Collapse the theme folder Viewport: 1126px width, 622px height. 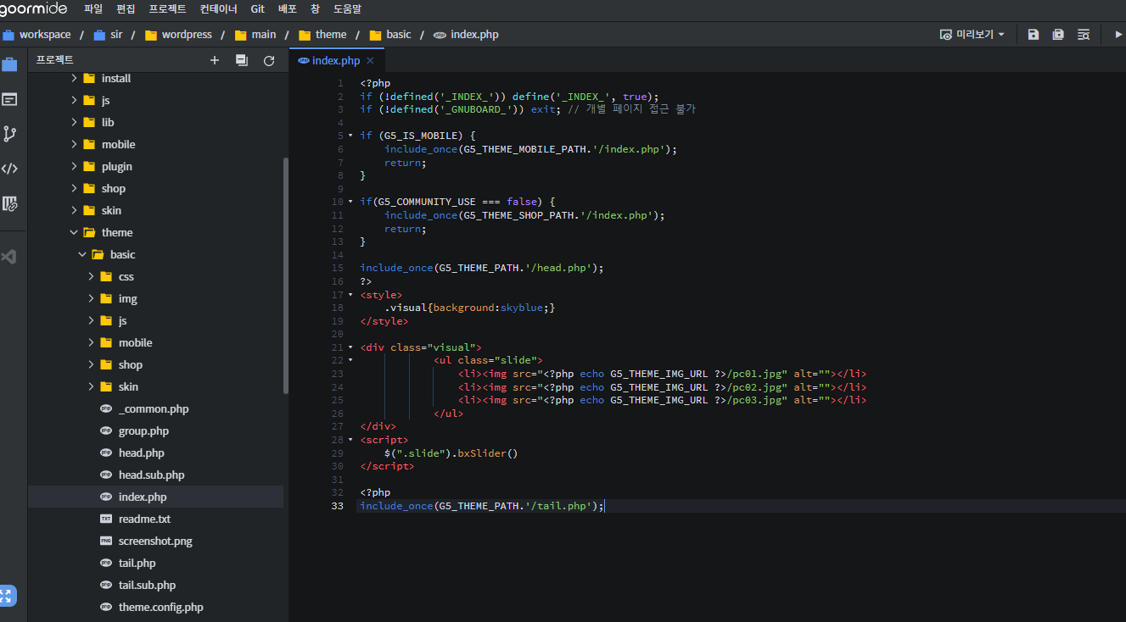[x=74, y=232]
